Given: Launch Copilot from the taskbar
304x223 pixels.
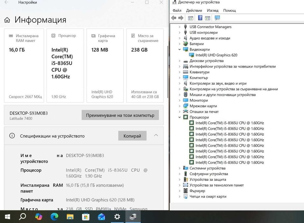Looking at the screenshot, I should coord(38,217).
